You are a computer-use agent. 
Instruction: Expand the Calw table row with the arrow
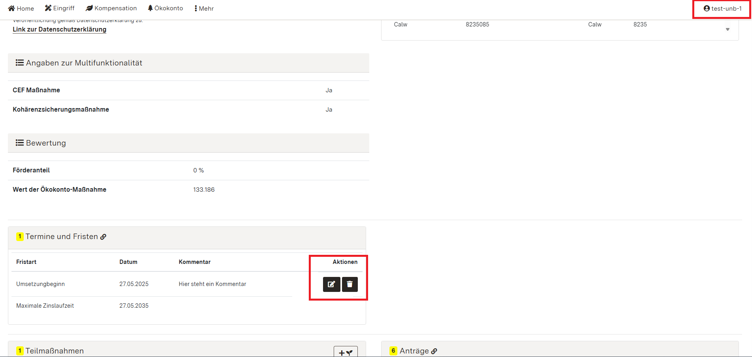point(728,29)
